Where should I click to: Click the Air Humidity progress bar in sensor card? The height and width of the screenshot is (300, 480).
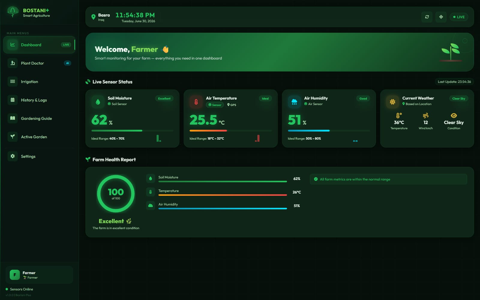point(329,131)
